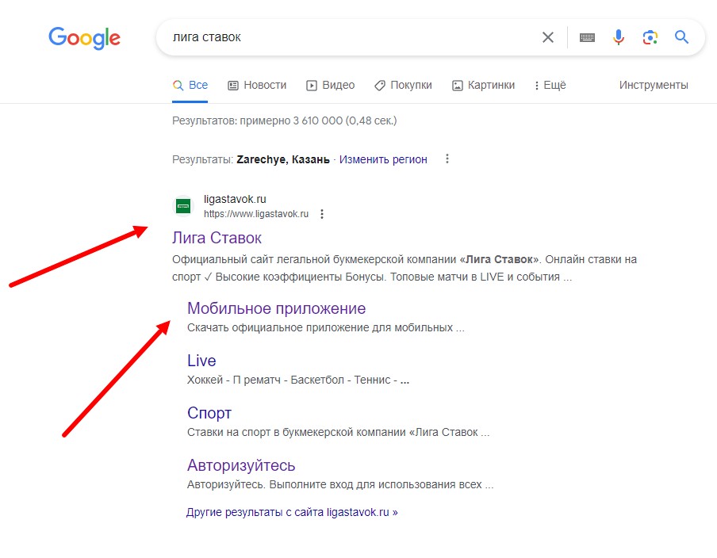
Task: Click the ligastavok.ru site name
Action: click(235, 199)
